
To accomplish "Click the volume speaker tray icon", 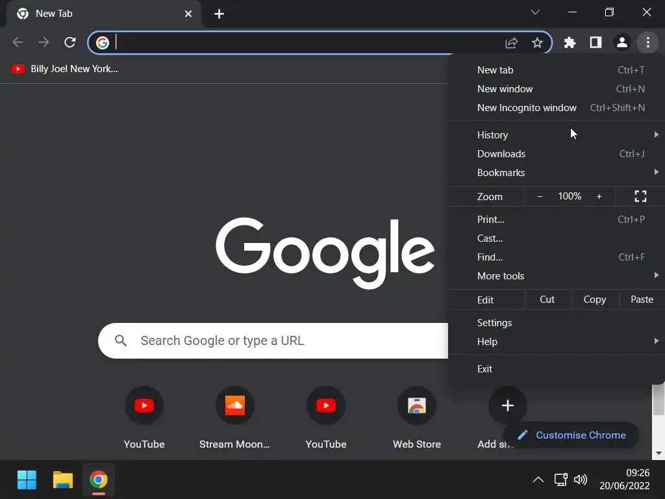I will coord(581,480).
